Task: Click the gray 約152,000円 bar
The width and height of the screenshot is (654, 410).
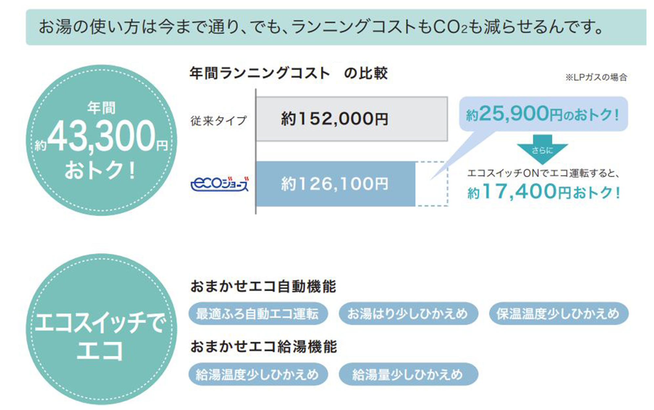Action: tap(352, 119)
